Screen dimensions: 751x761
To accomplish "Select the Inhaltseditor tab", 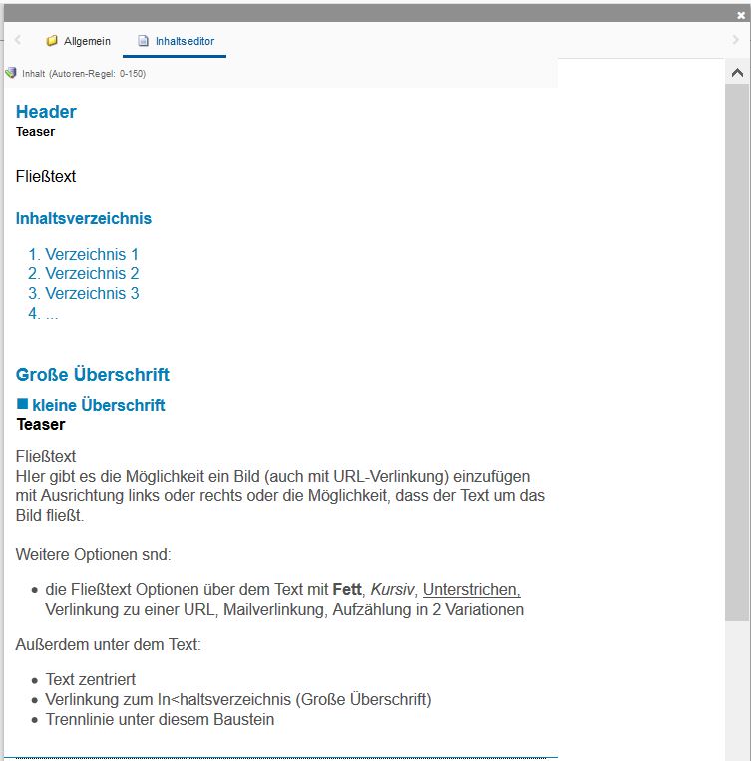I will coord(185,41).
